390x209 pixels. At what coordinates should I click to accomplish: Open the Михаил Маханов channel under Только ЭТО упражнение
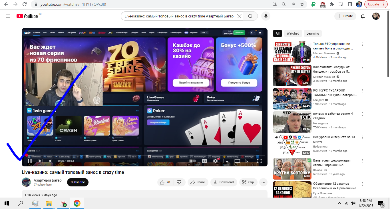324,53
